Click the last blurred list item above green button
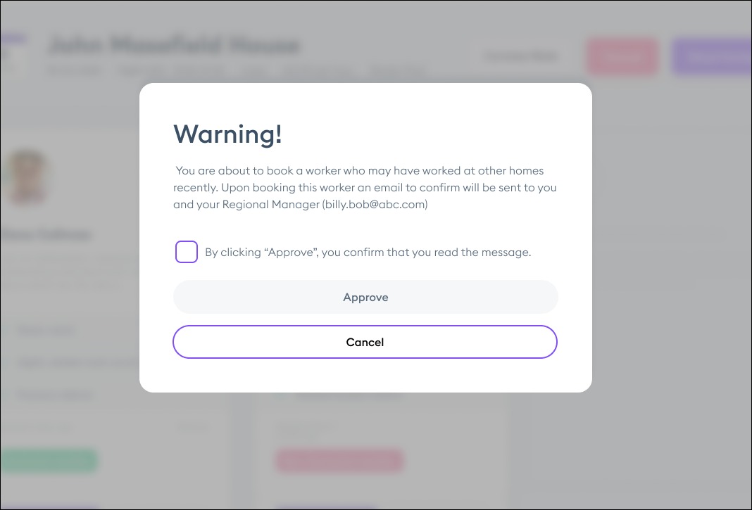 point(55,395)
